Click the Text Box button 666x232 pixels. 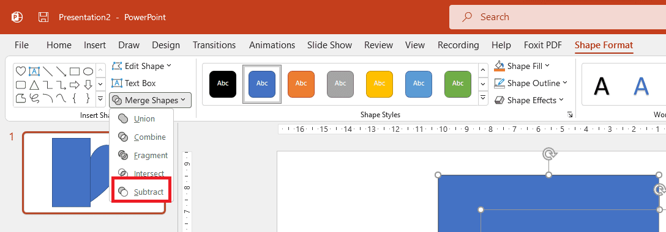(134, 84)
